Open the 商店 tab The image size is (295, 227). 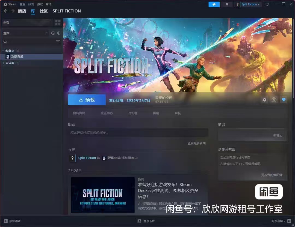(22, 11)
